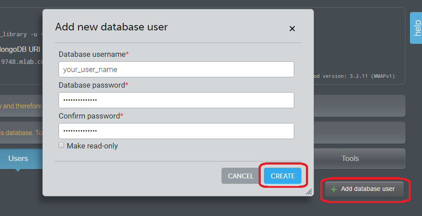Grab the dialog resize handle corner
The image size is (422, 216).
[x=309, y=192]
